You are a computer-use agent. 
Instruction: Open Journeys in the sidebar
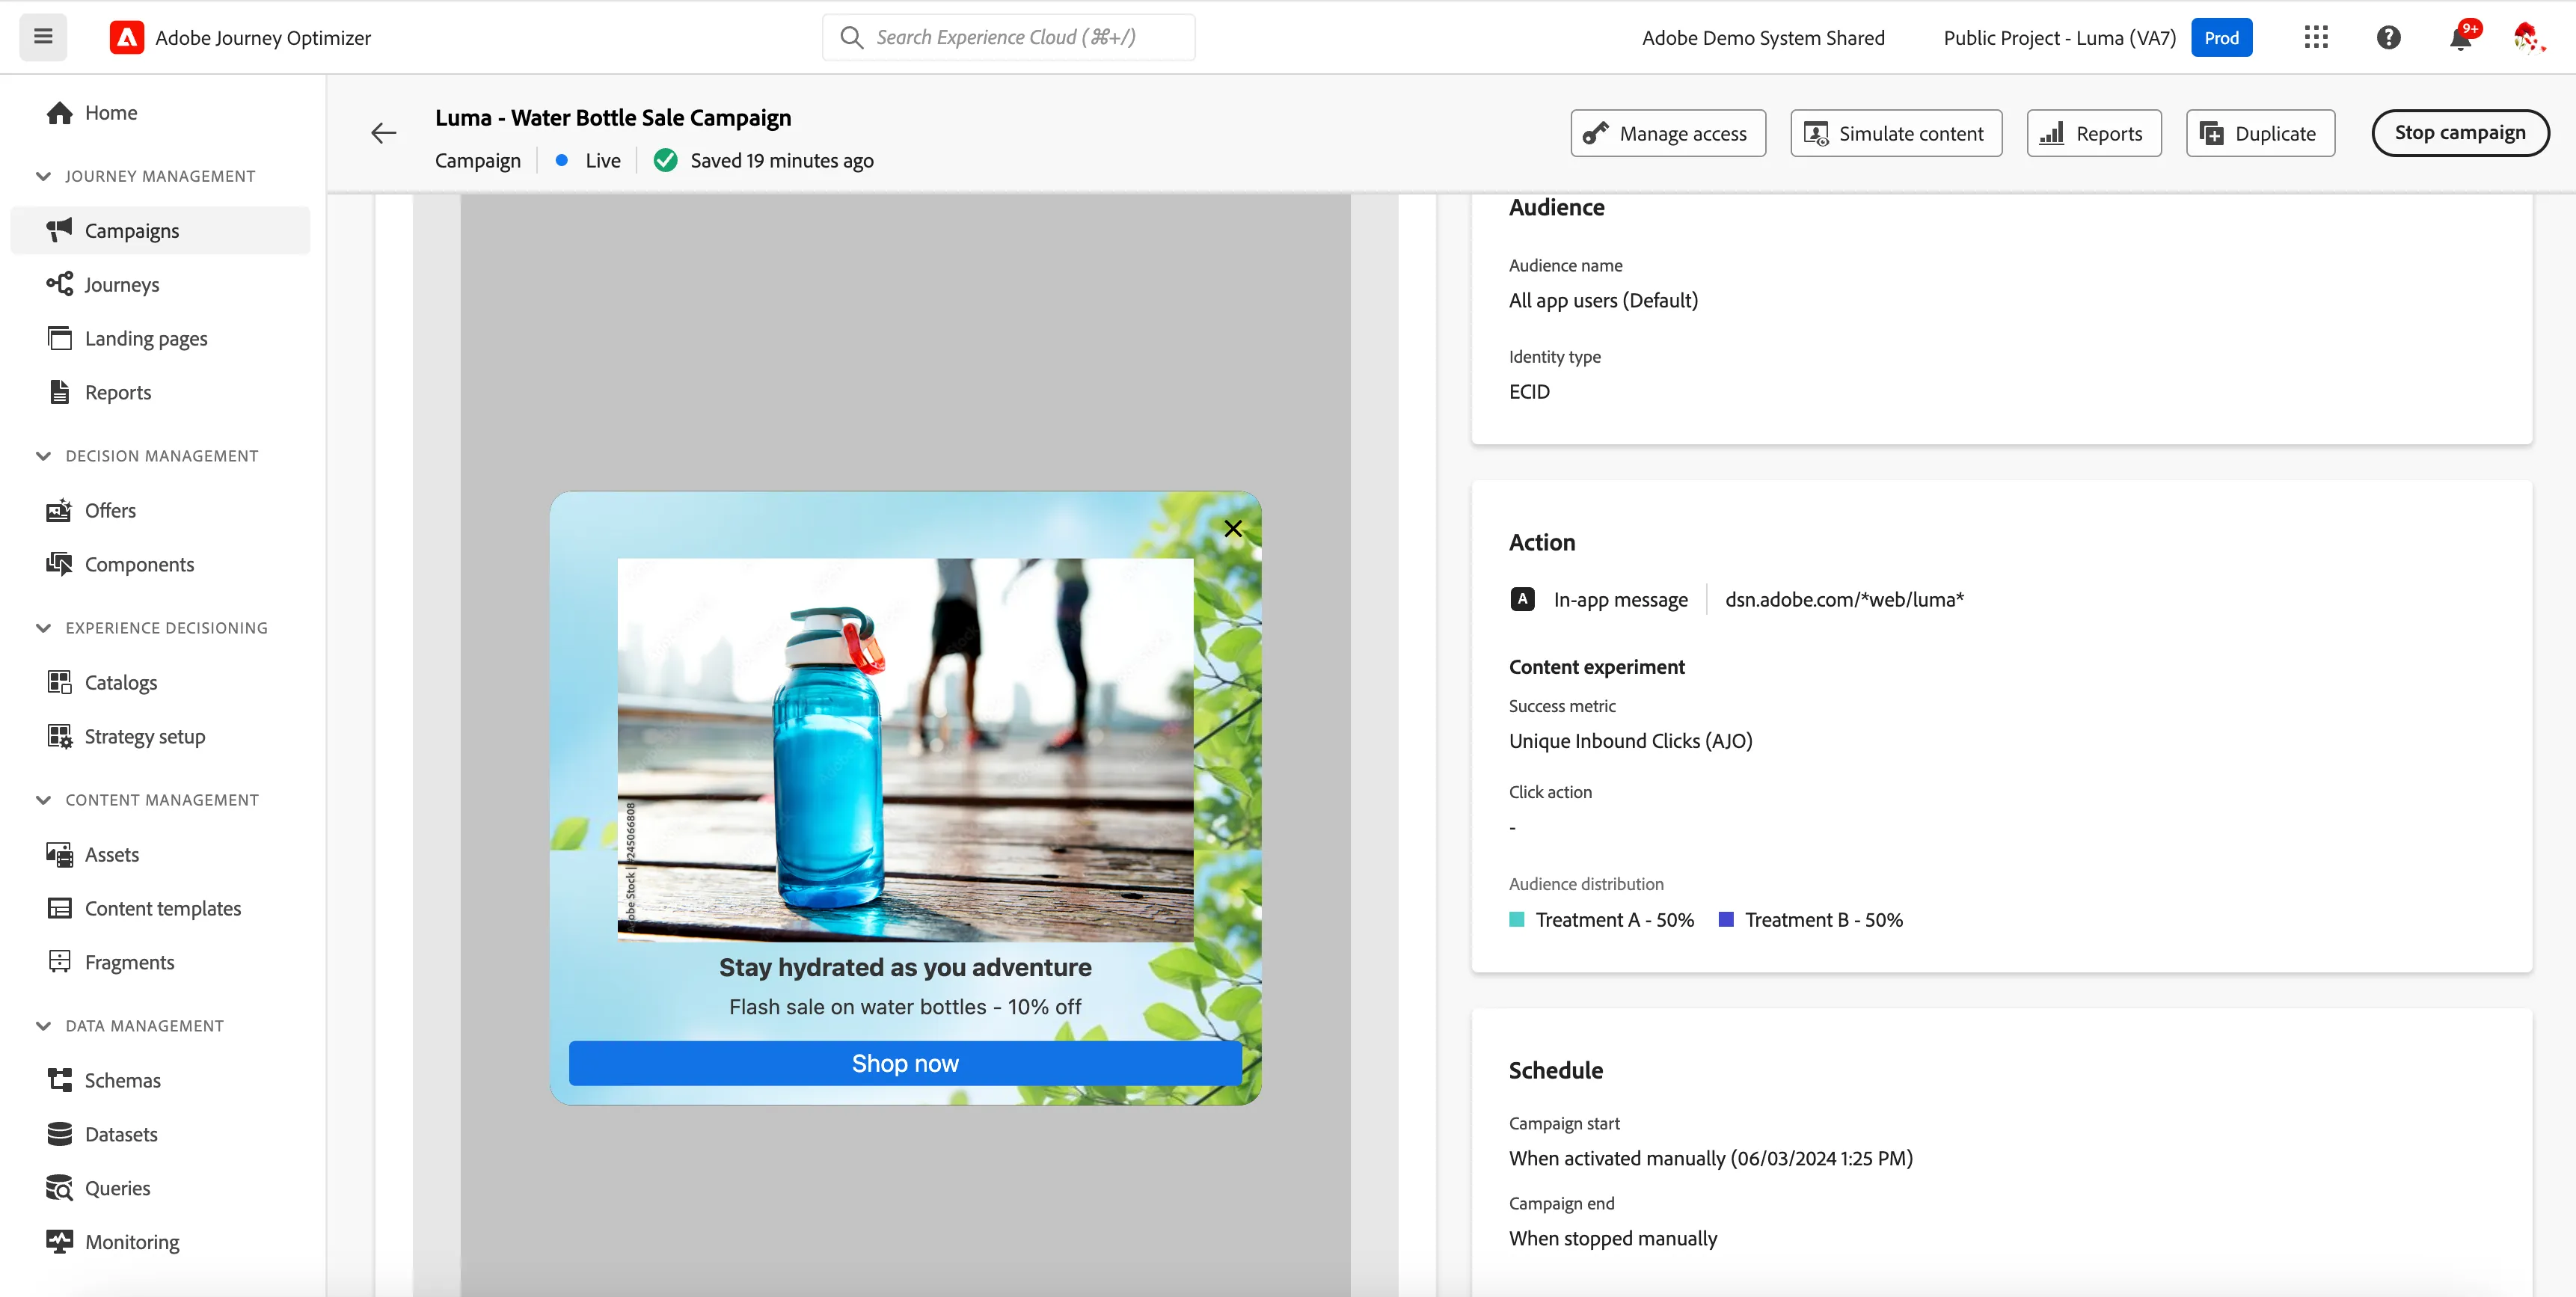tap(160, 284)
